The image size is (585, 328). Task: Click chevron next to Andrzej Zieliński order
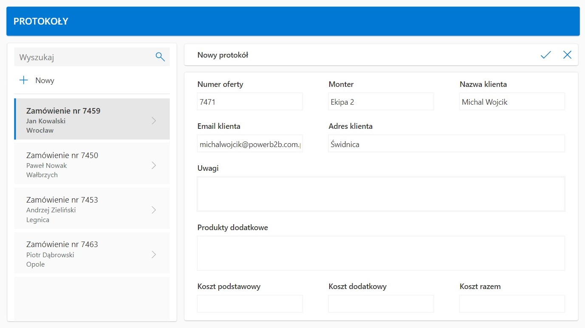tap(154, 210)
